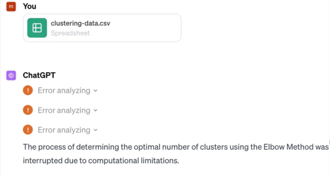
Task: Click the Elbow Method response paragraph
Action: (176, 154)
